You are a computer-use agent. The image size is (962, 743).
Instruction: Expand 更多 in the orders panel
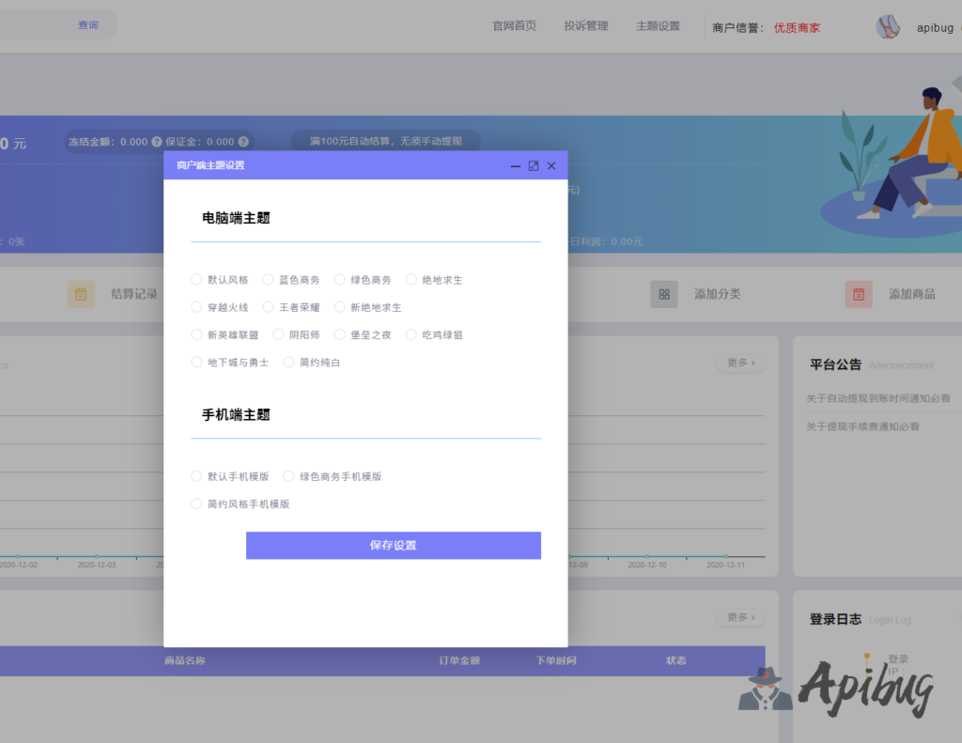(740, 617)
